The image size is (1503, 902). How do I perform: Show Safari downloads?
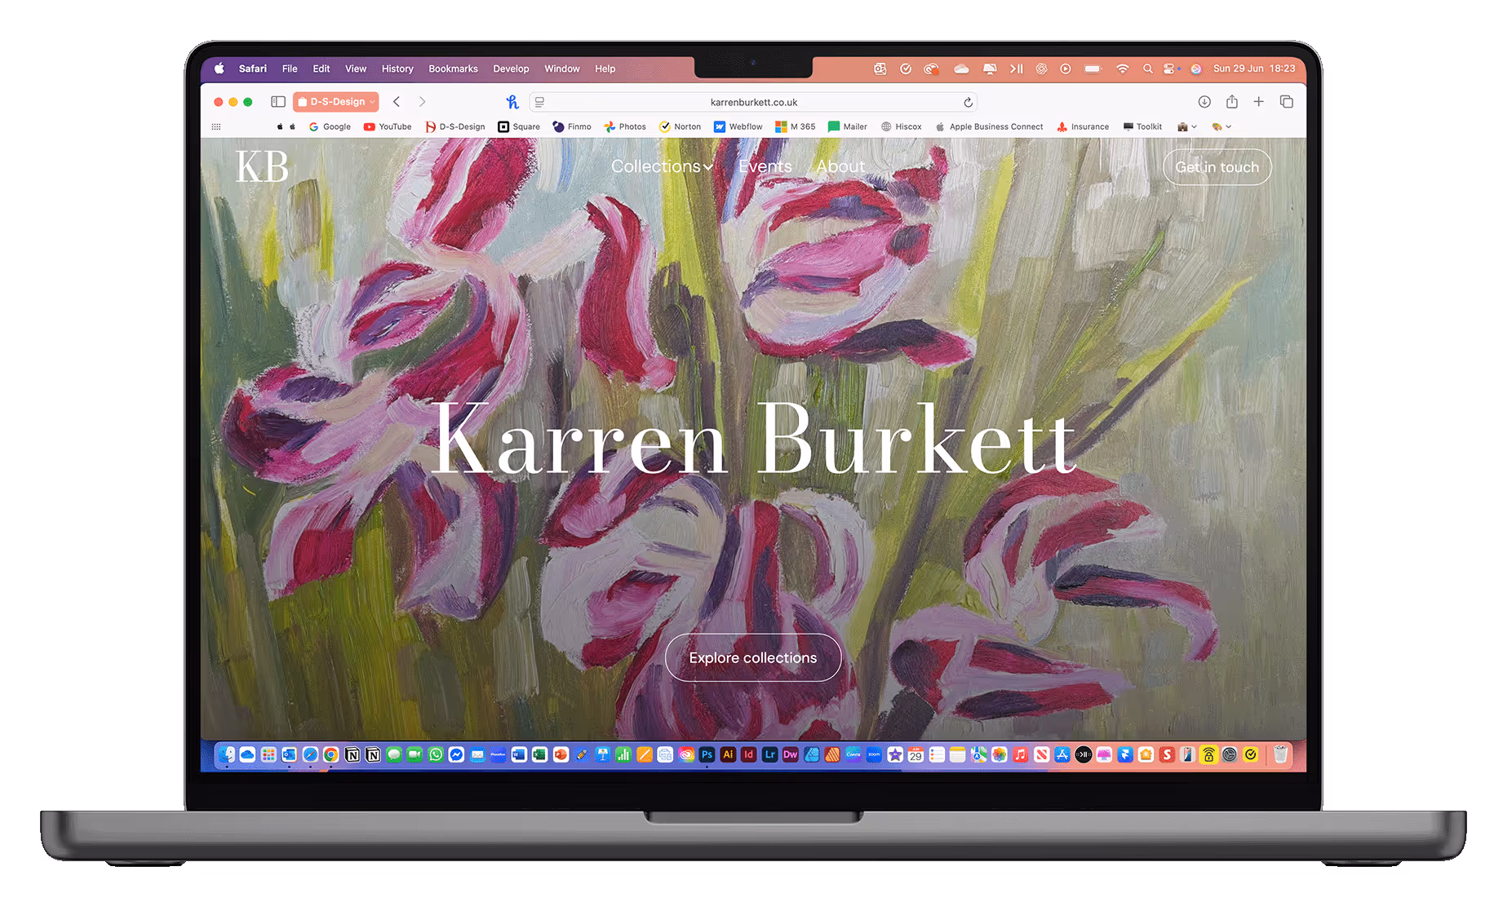1204,102
